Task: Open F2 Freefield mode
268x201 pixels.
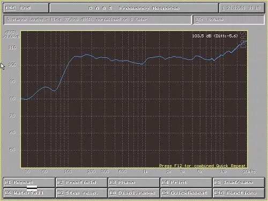Action: 81,182
